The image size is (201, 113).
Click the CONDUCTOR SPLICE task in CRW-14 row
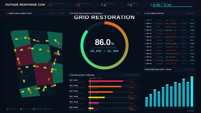(172, 27)
